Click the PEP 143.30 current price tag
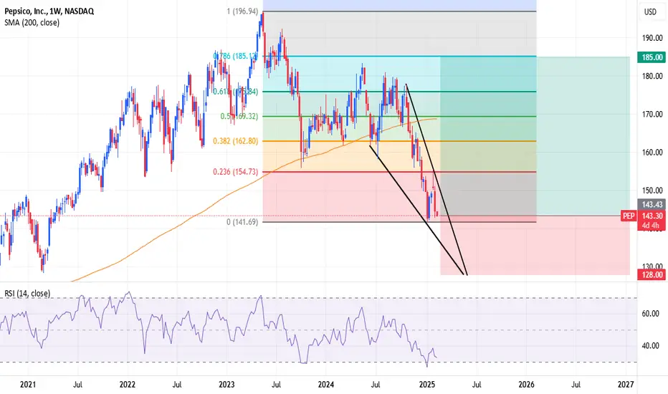 coord(643,216)
